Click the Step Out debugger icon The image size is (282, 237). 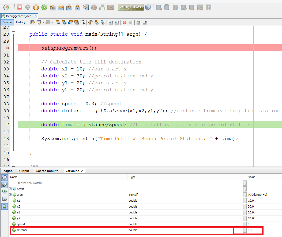(77, 7)
